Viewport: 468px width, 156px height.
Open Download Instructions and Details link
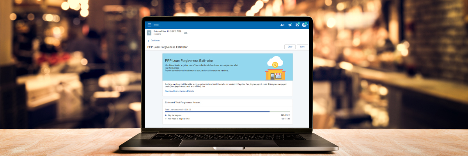[179, 91]
